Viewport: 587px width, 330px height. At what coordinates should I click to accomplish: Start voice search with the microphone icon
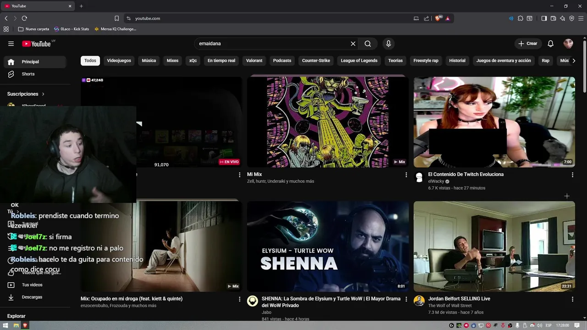388,44
